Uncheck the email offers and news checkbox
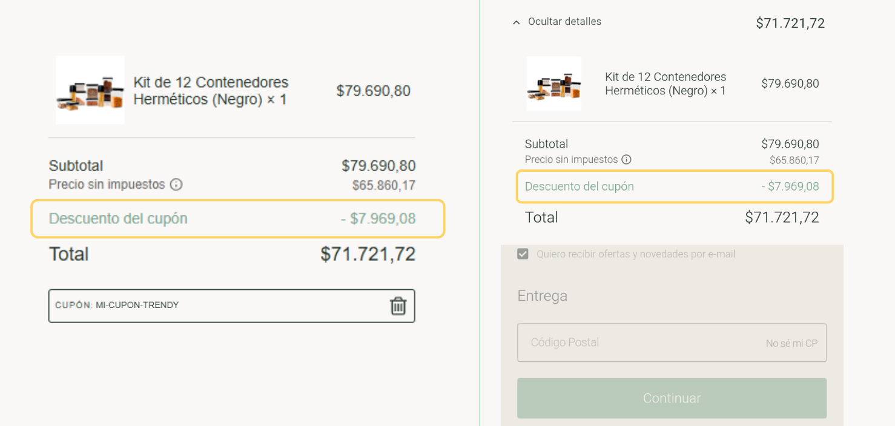895x426 pixels. (523, 254)
